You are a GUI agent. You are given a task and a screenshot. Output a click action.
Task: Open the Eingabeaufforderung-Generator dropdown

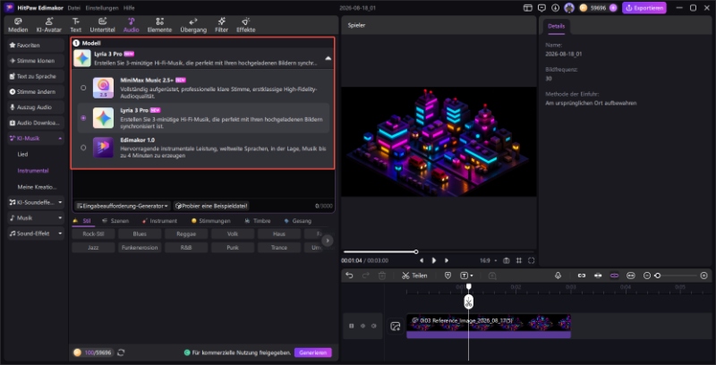[123, 207]
